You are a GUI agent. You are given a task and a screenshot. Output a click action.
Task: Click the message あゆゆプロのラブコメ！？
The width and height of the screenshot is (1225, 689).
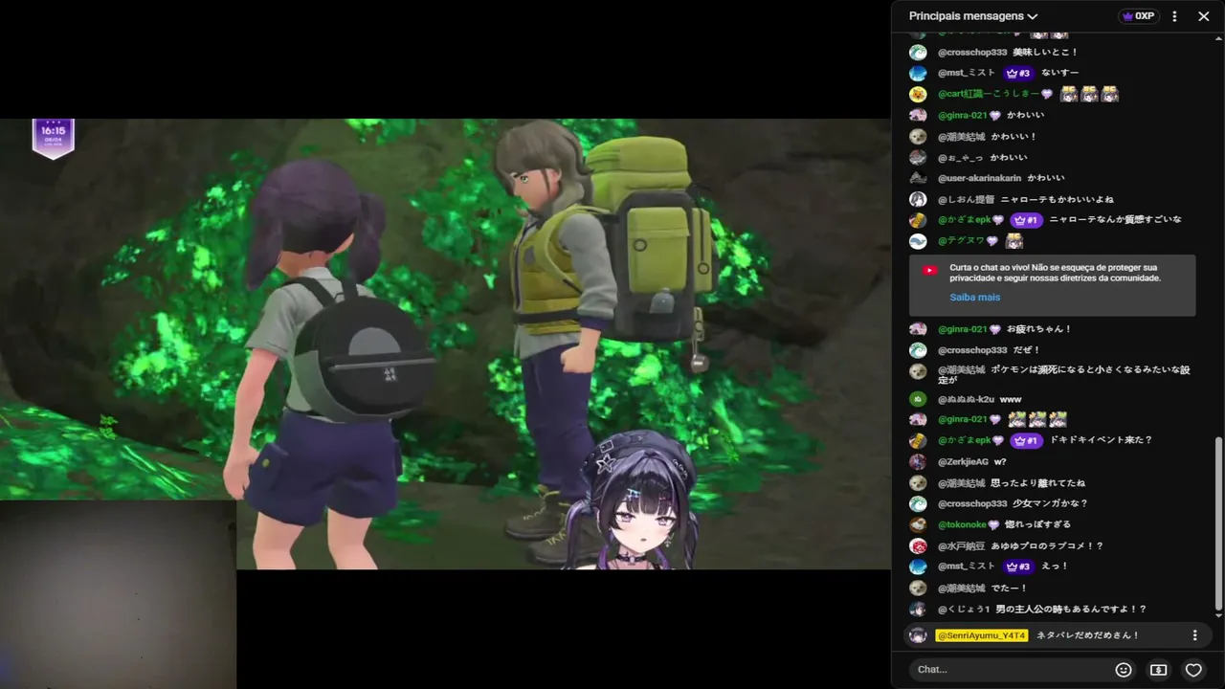click(1048, 545)
